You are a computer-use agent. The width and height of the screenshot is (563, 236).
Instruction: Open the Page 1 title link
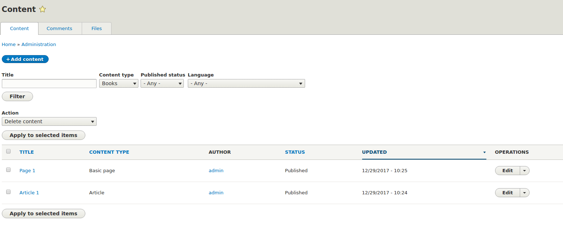point(27,171)
